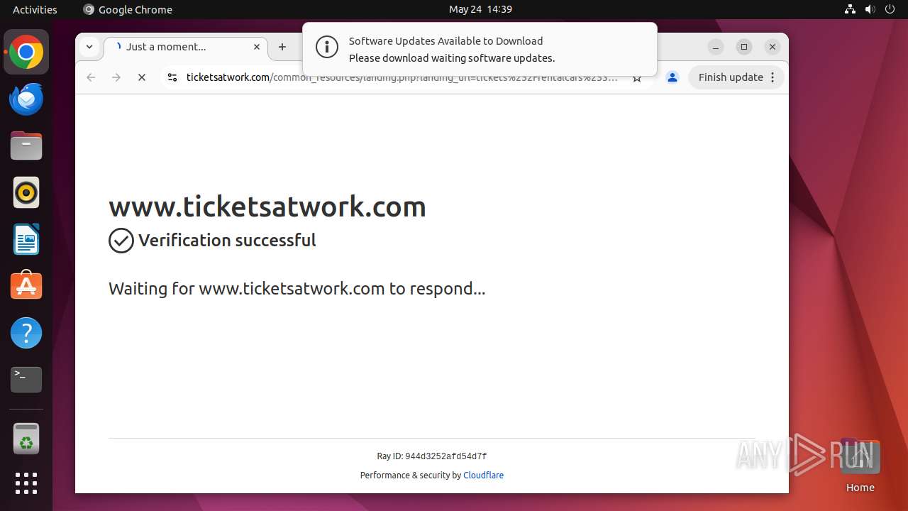908x511 pixels.
Task: Maximize the Chrome window
Action: (x=744, y=47)
